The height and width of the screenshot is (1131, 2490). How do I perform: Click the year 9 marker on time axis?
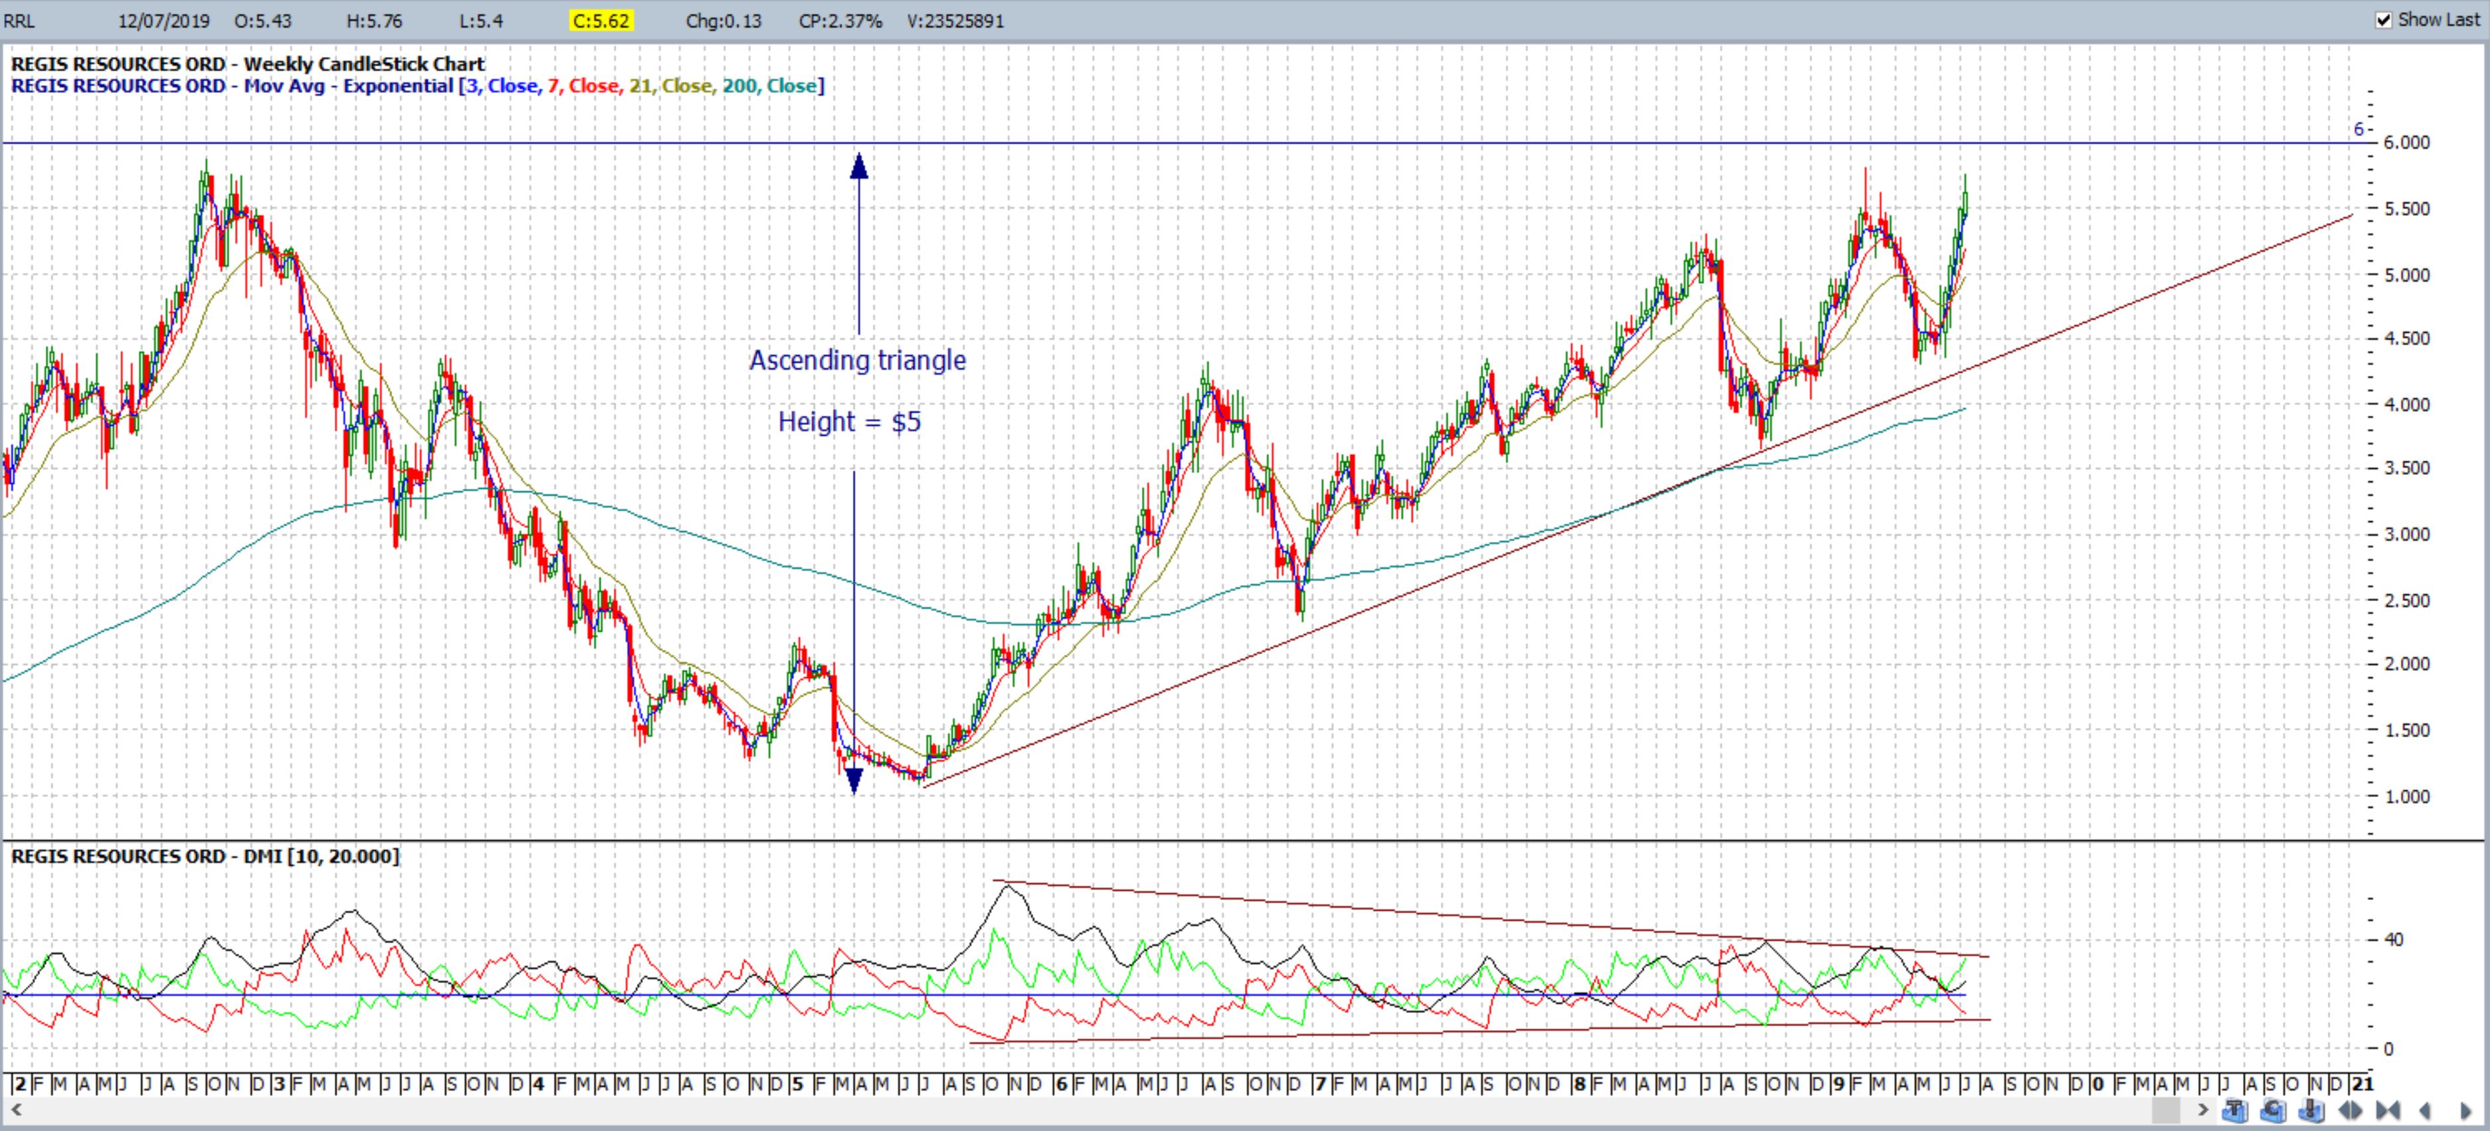coord(1838,1085)
